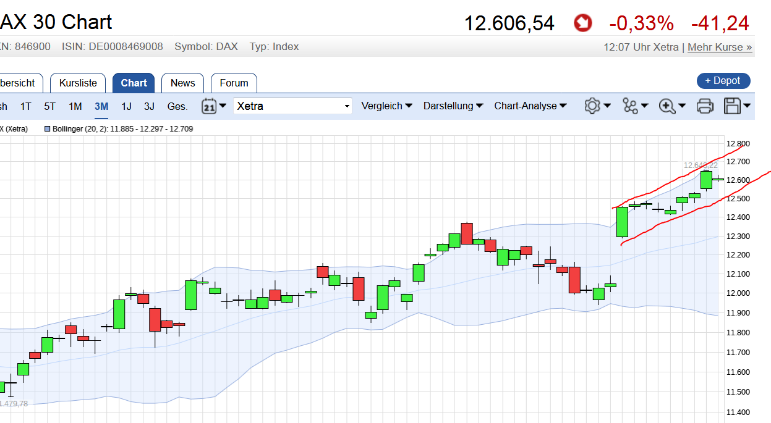Click the 12:07 Uhr Xetra timestamp
Viewport: 771px width, 423px height.
click(641, 47)
